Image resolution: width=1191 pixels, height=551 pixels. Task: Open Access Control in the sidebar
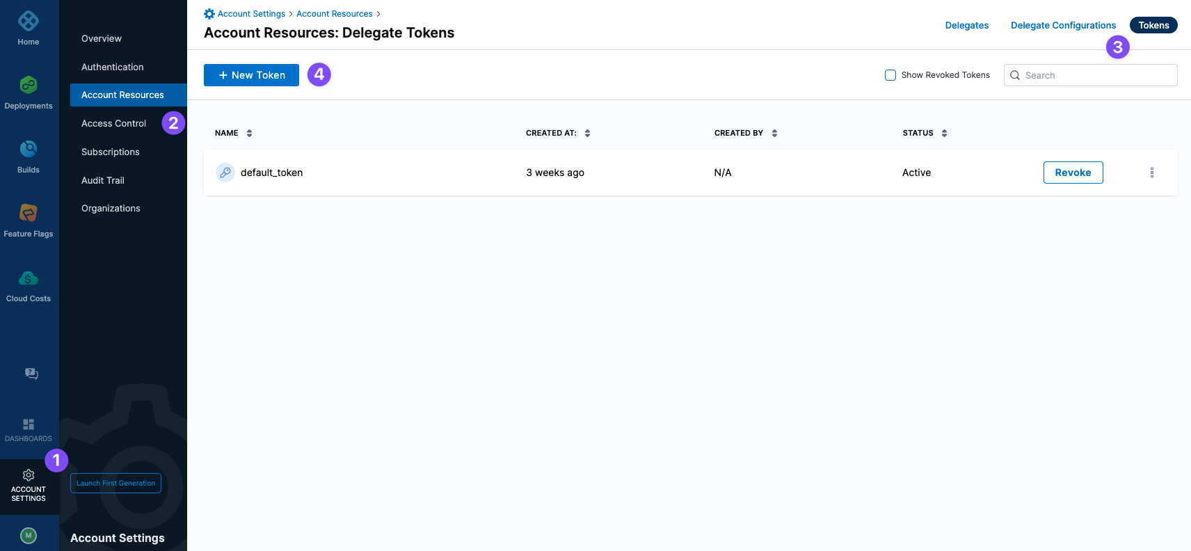point(113,123)
